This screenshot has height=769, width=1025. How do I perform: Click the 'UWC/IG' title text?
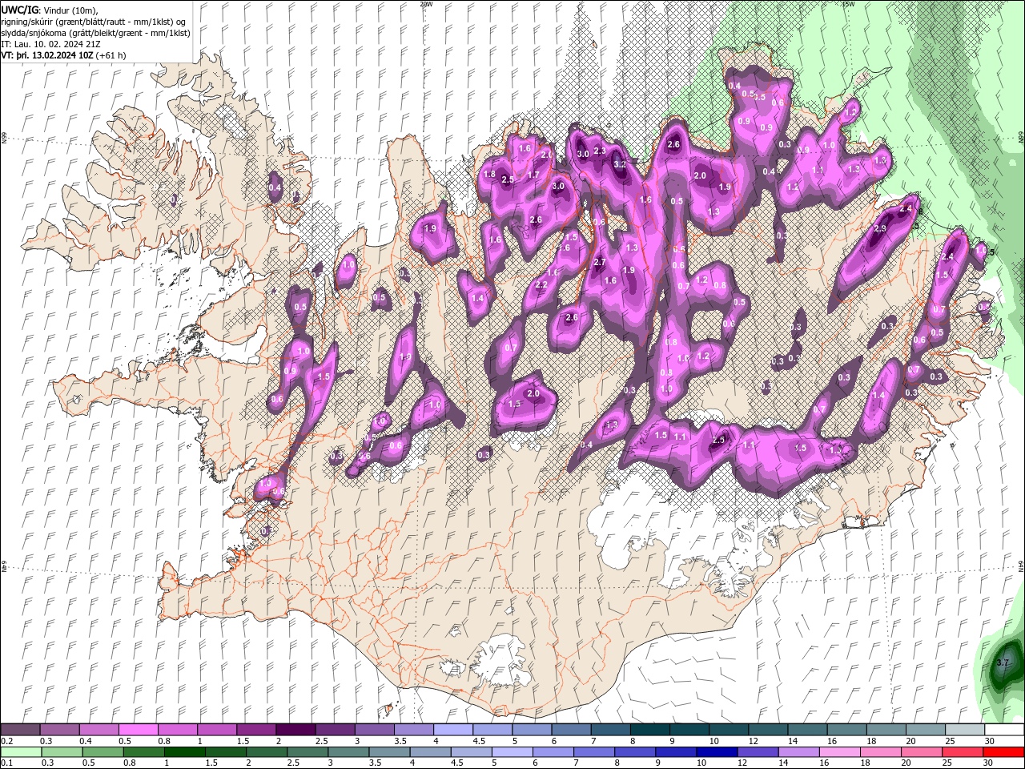click(20, 10)
